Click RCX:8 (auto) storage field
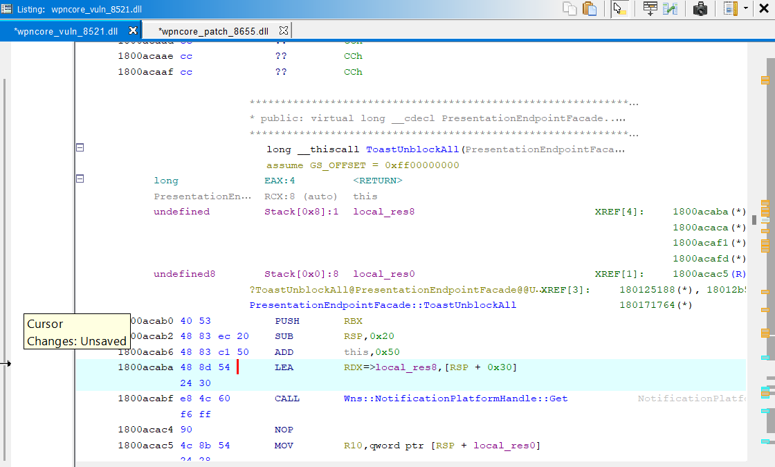Screen dimensions: 775x467 [x=300, y=196]
